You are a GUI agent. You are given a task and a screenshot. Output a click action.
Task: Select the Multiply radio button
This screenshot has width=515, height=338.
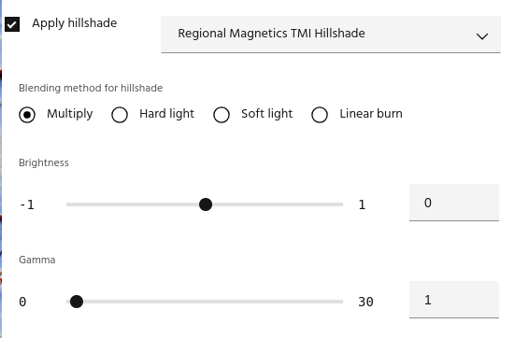[27, 115]
